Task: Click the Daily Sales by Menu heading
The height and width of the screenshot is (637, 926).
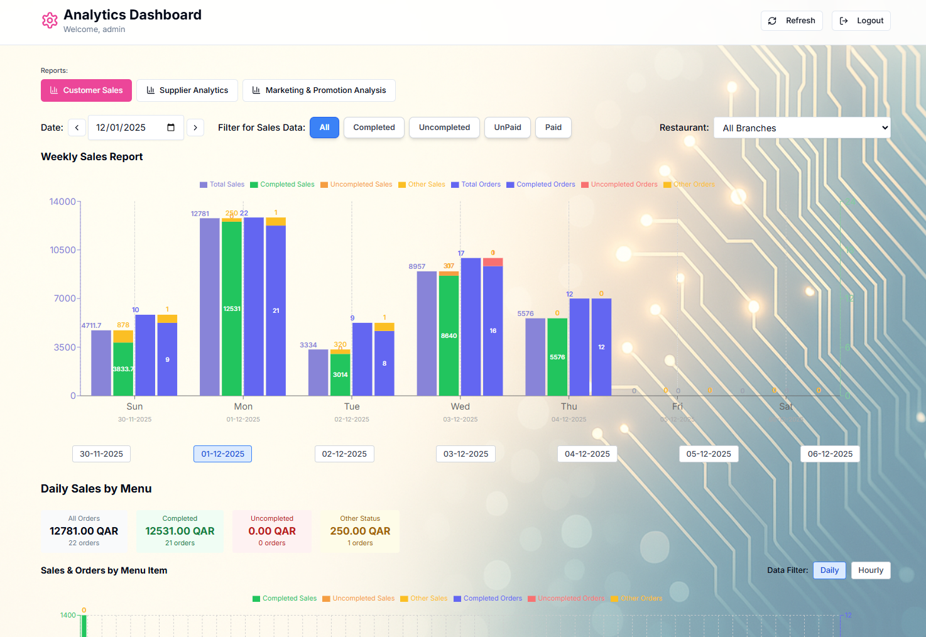Action: (x=96, y=489)
